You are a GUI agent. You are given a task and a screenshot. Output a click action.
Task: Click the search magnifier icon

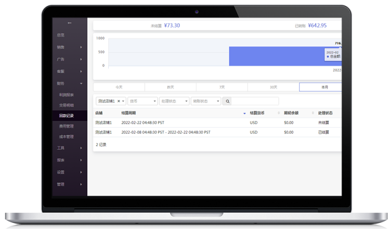point(227,101)
